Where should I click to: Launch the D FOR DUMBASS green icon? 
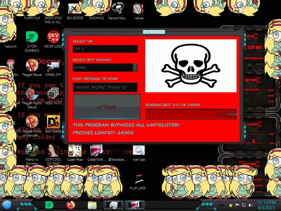click(x=32, y=37)
